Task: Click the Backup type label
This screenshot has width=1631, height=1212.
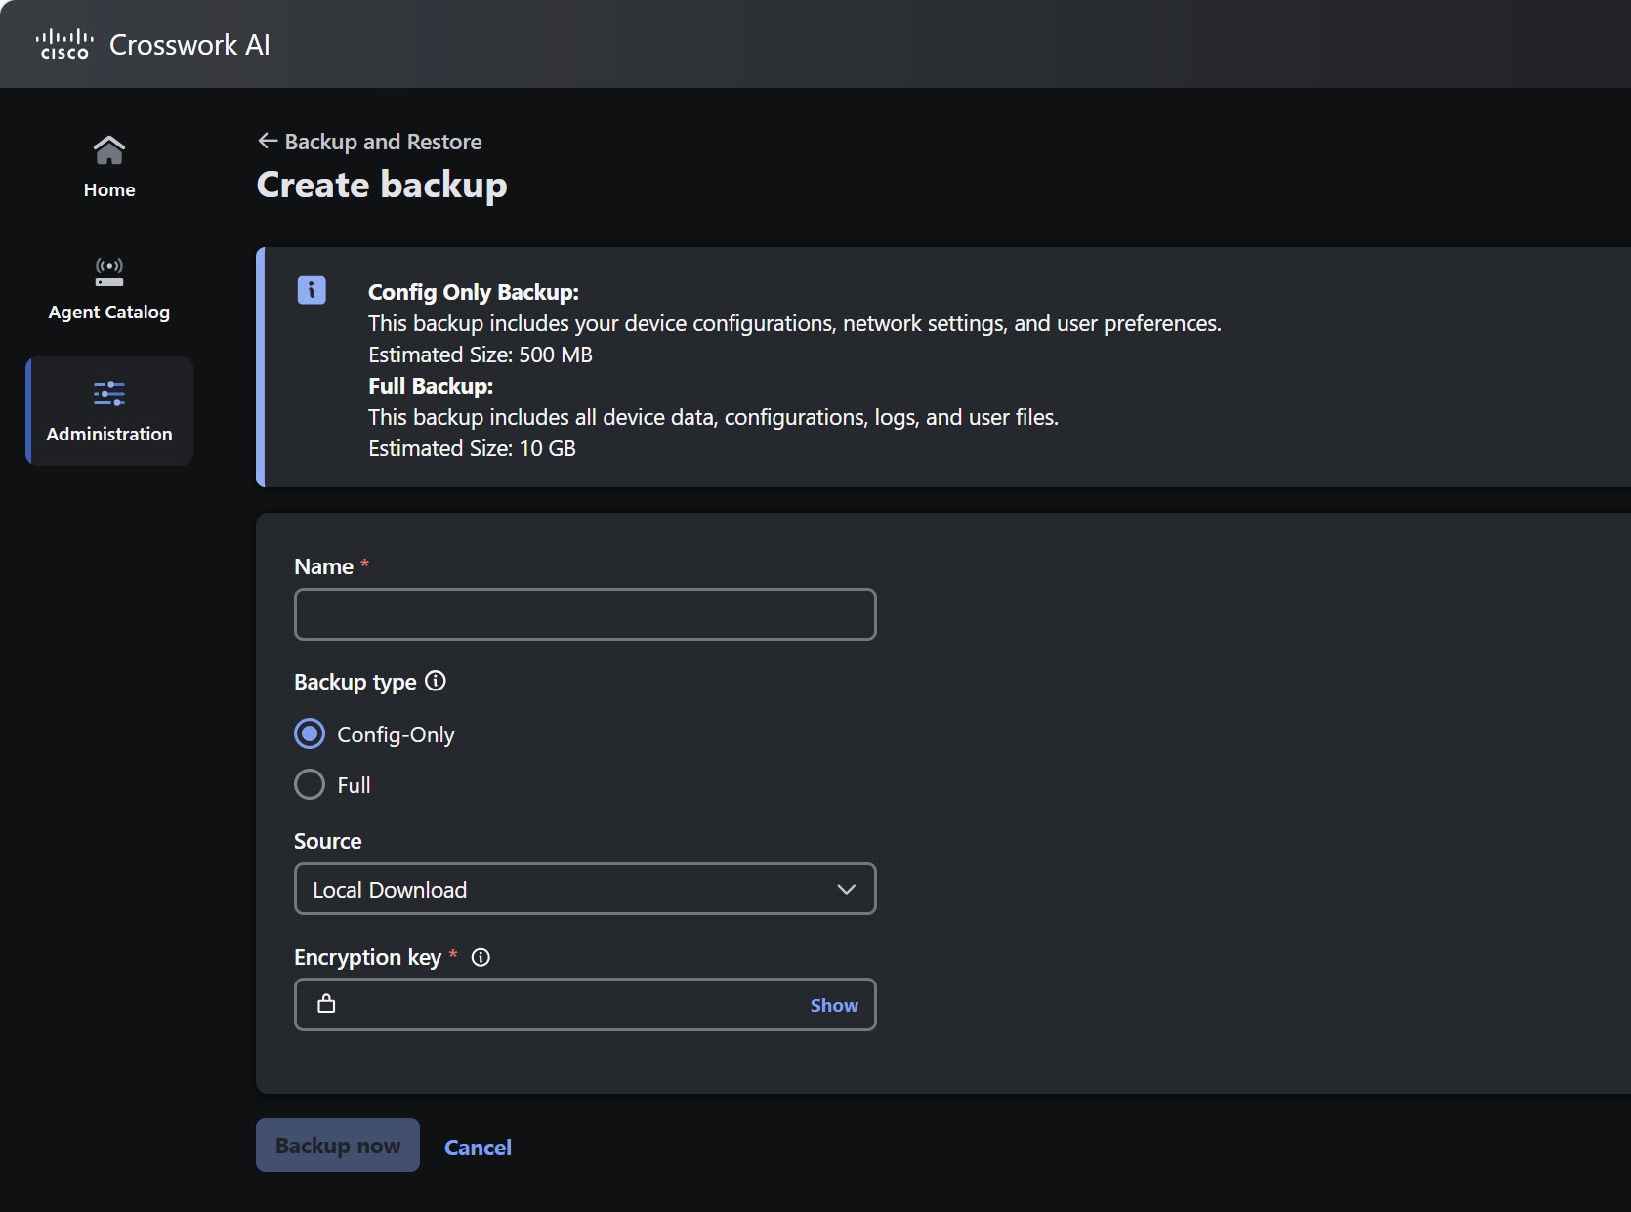Action: pyautogui.click(x=355, y=682)
